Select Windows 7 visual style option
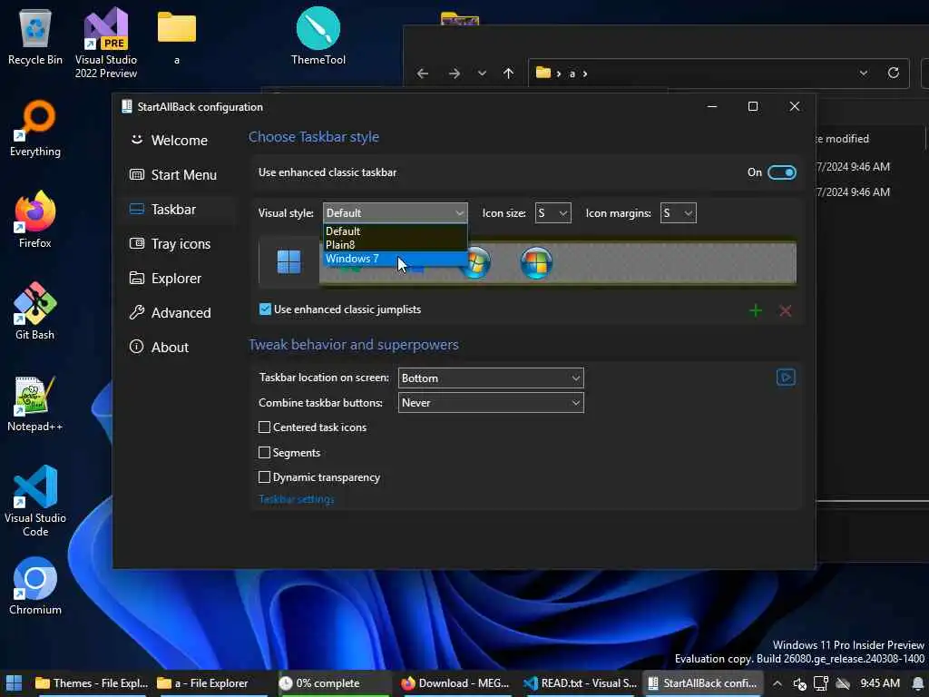Image resolution: width=929 pixels, height=697 pixels. click(x=396, y=259)
